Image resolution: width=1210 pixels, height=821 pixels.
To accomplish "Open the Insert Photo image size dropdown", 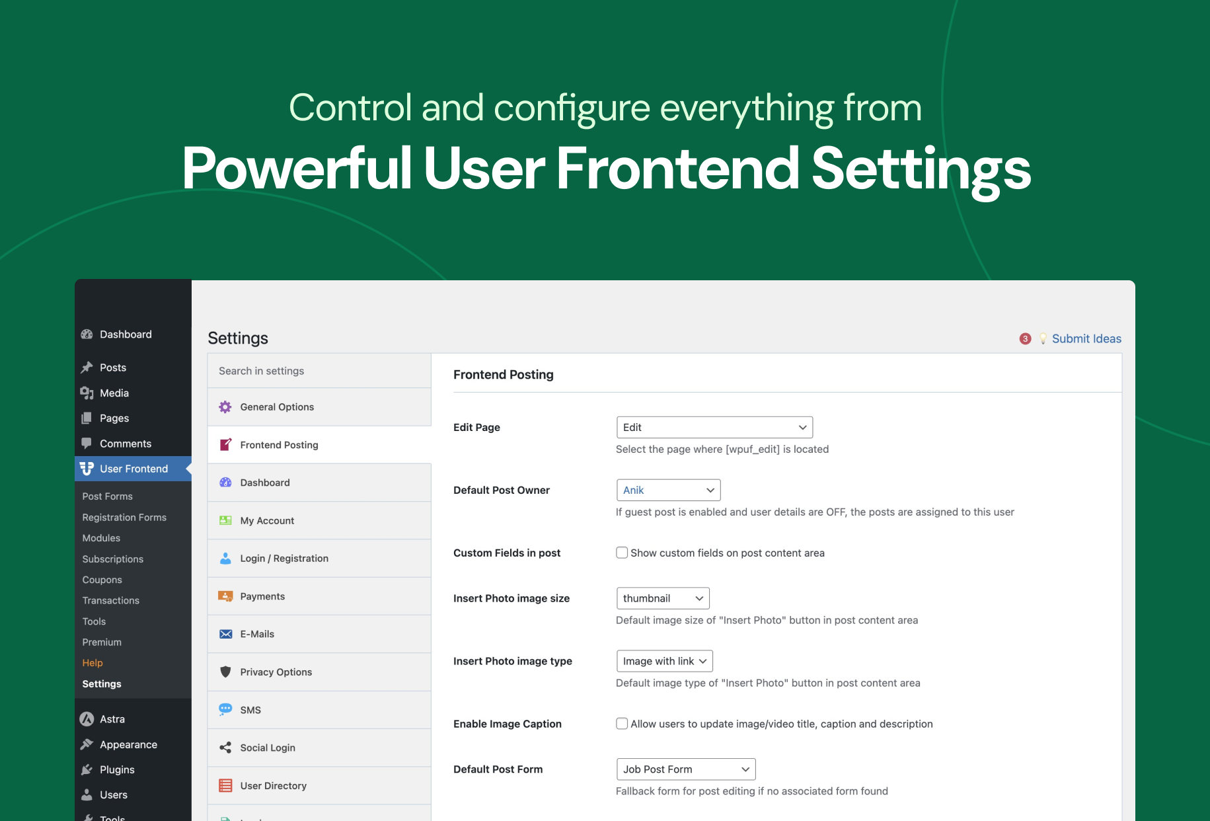I will coord(662,598).
